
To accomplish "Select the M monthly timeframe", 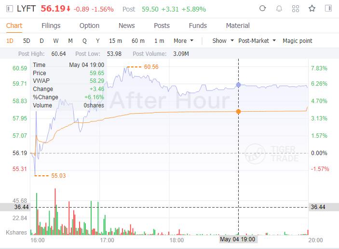I will 70,41.
